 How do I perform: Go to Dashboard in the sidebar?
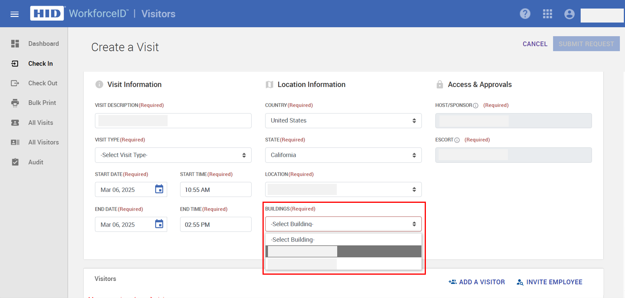[x=43, y=44]
